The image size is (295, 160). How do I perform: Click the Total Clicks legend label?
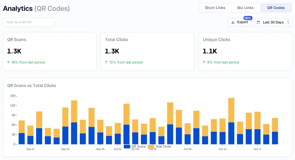163,146
